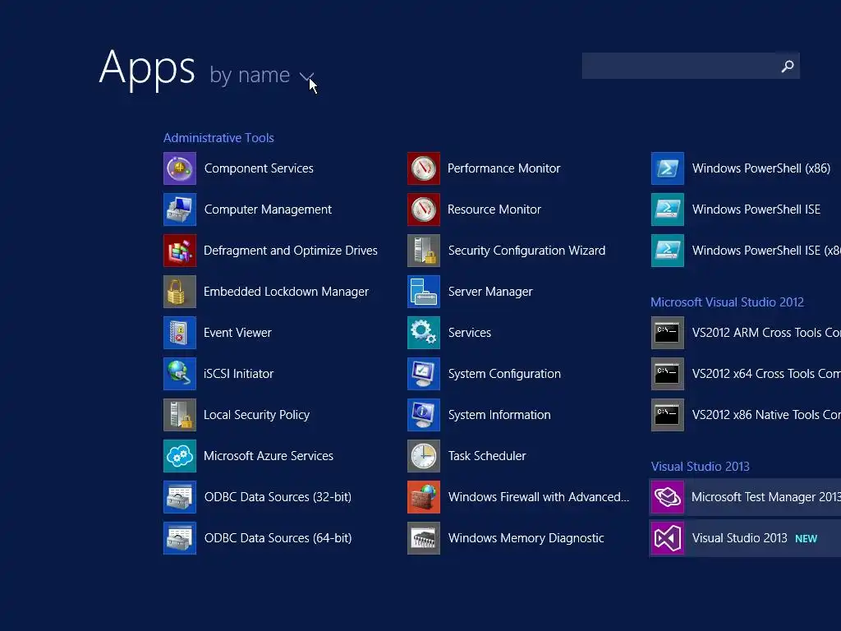Click the iSCSI Initiator text label
Screen dimensions: 841x631
[239, 374]
